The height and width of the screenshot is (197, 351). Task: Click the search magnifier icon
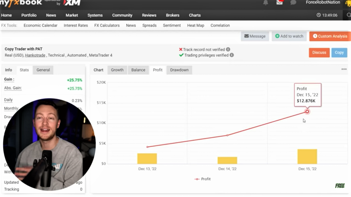pyautogui.click(x=348, y=15)
